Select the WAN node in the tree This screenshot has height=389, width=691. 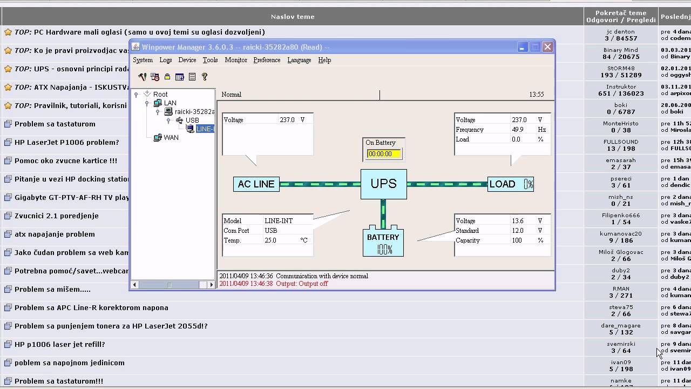171,138
